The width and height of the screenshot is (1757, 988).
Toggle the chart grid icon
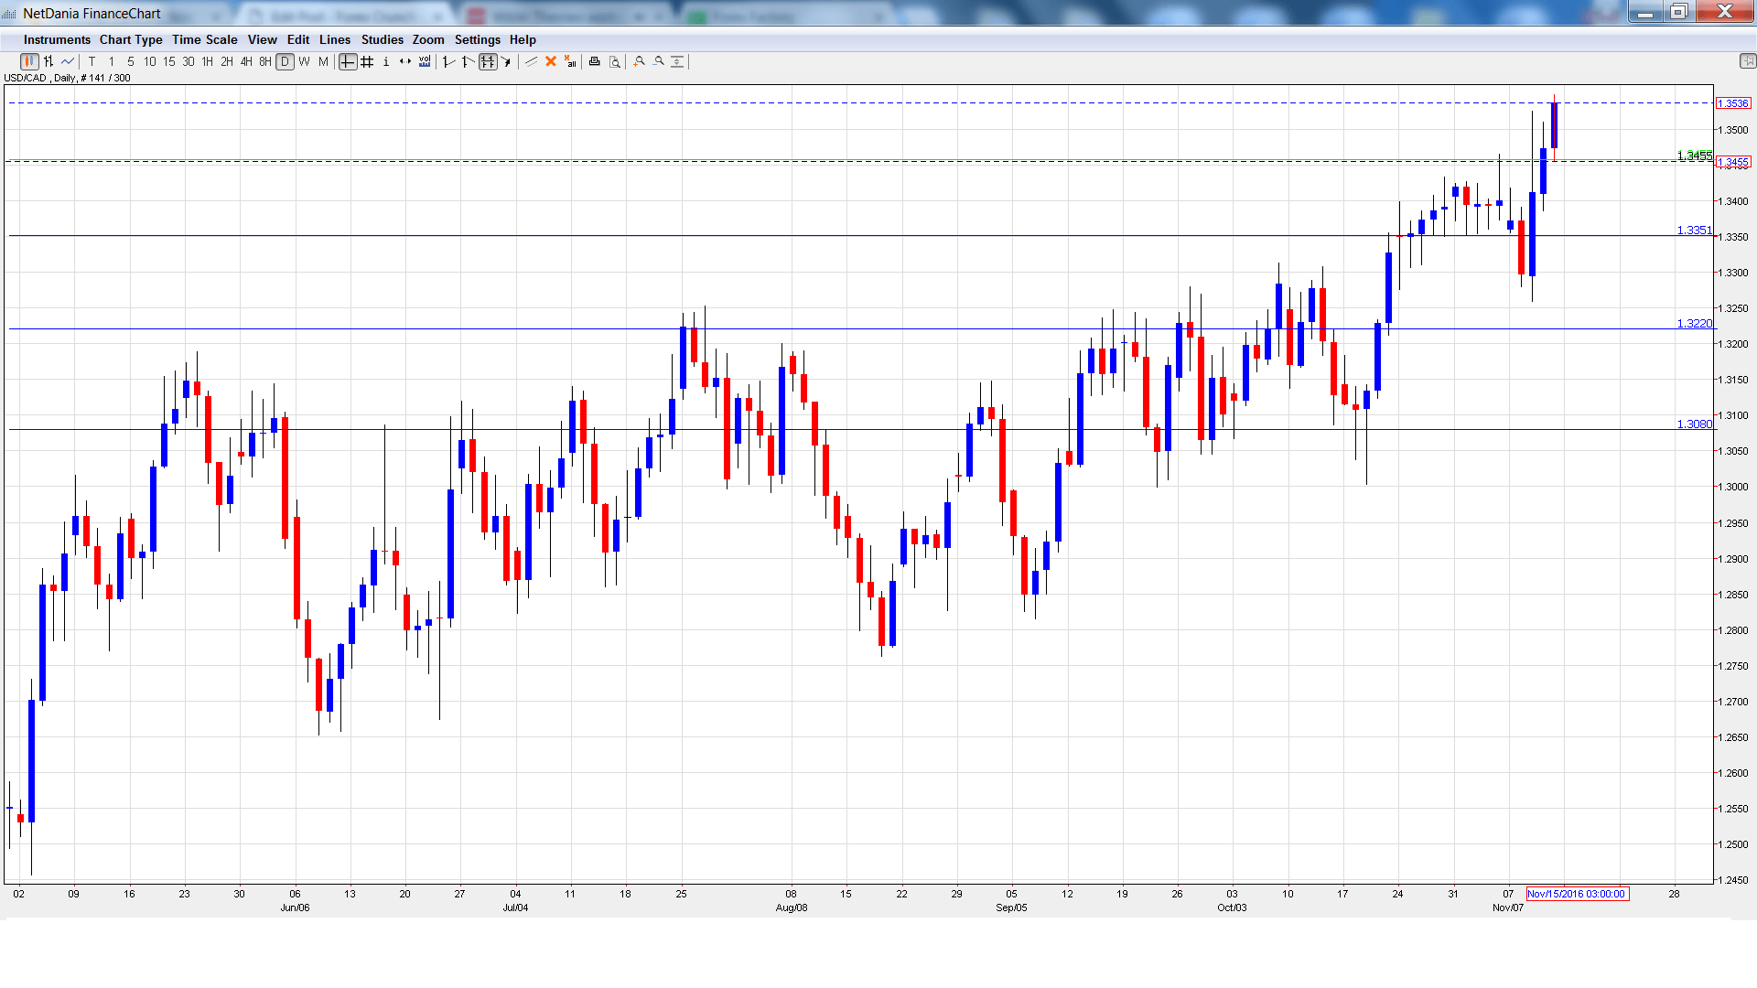[x=367, y=61]
